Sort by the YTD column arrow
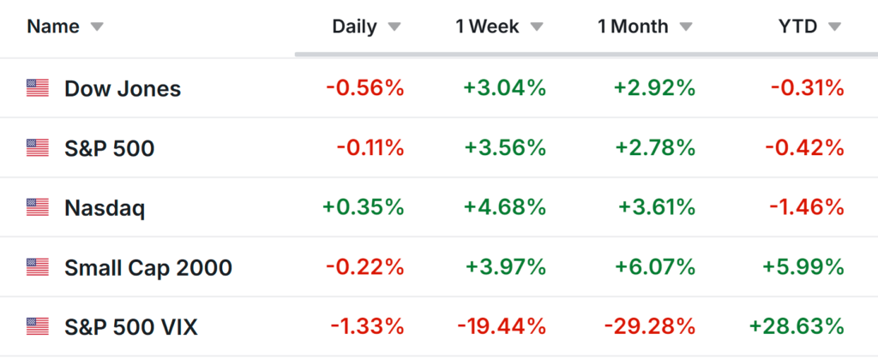The image size is (878, 364). click(x=834, y=27)
